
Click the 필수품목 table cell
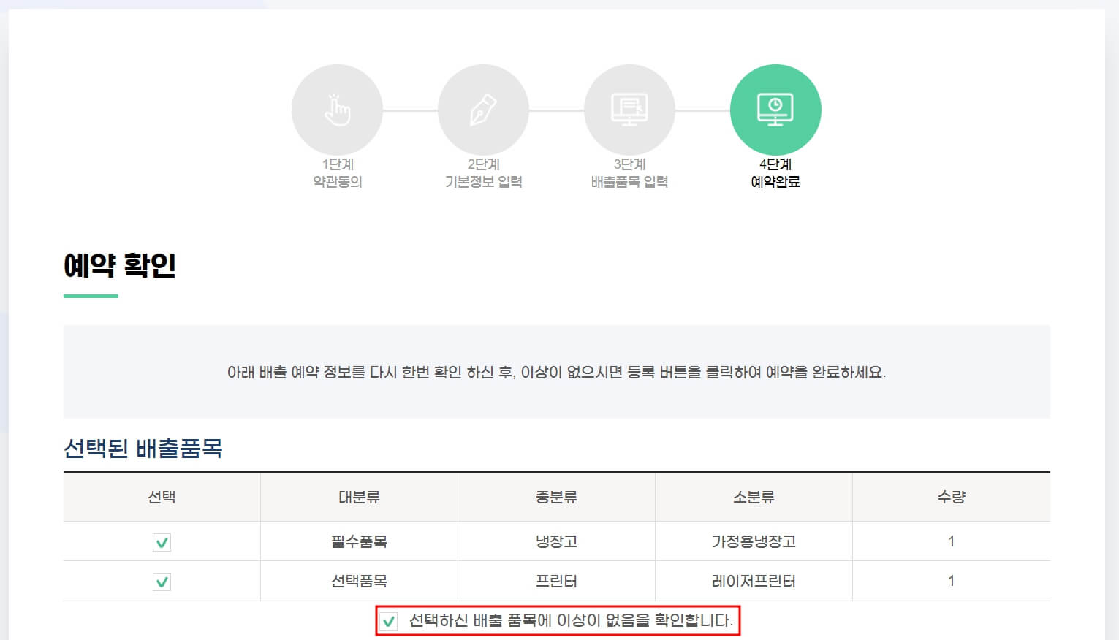tap(358, 541)
